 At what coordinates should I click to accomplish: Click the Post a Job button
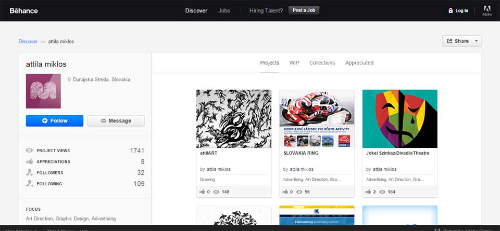pos(304,10)
